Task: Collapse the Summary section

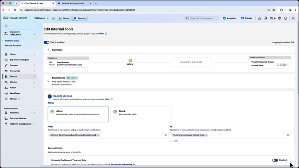Action: pyautogui.click(x=48, y=50)
